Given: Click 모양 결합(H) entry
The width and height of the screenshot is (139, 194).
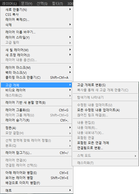Looking at the screenshot, I should pyautogui.click(x=37, y=133).
